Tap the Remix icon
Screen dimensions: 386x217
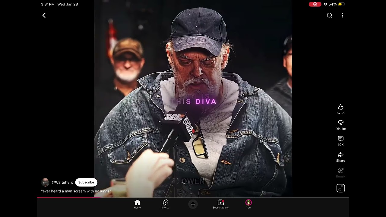(341, 171)
